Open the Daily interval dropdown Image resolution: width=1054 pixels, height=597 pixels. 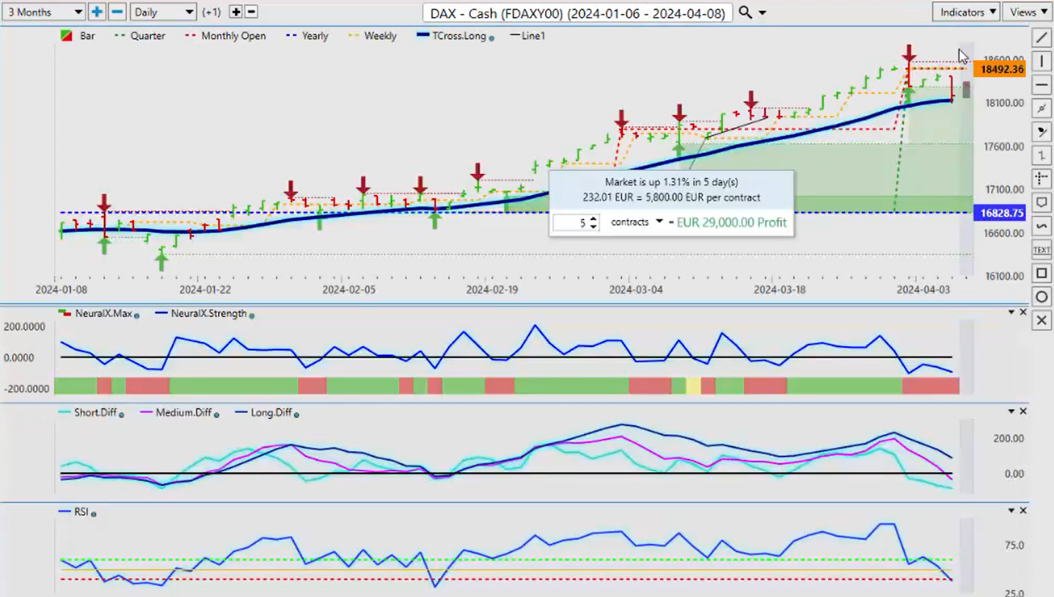pyautogui.click(x=163, y=12)
